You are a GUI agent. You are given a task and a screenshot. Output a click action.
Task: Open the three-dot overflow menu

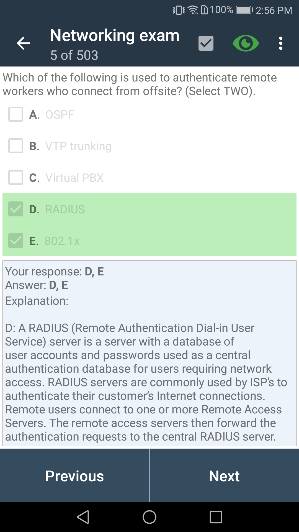(281, 44)
